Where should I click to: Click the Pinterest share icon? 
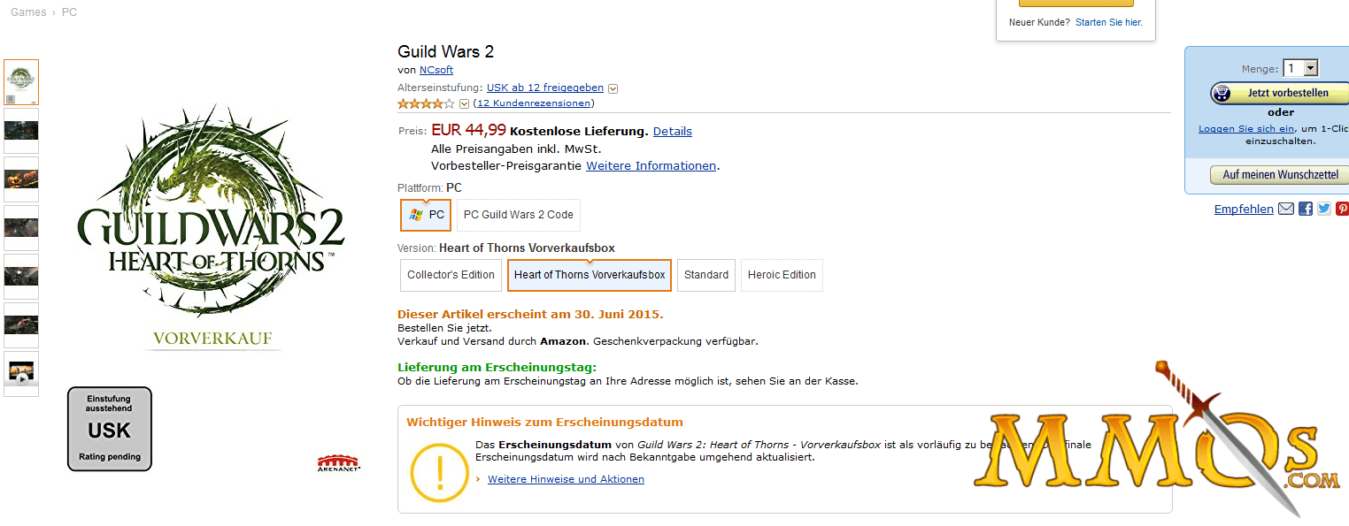point(1342,210)
